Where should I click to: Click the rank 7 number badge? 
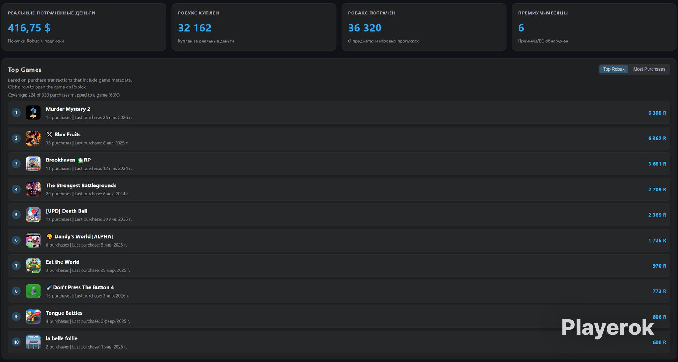pyautogui.click(x=16, y=266)
